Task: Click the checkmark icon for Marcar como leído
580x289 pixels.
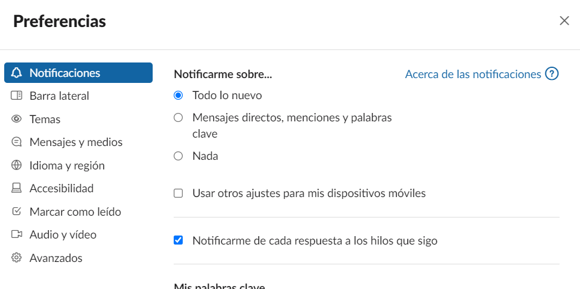Action: (16, 211)
